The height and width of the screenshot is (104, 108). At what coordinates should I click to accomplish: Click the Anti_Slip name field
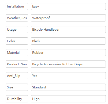[17, 76]
